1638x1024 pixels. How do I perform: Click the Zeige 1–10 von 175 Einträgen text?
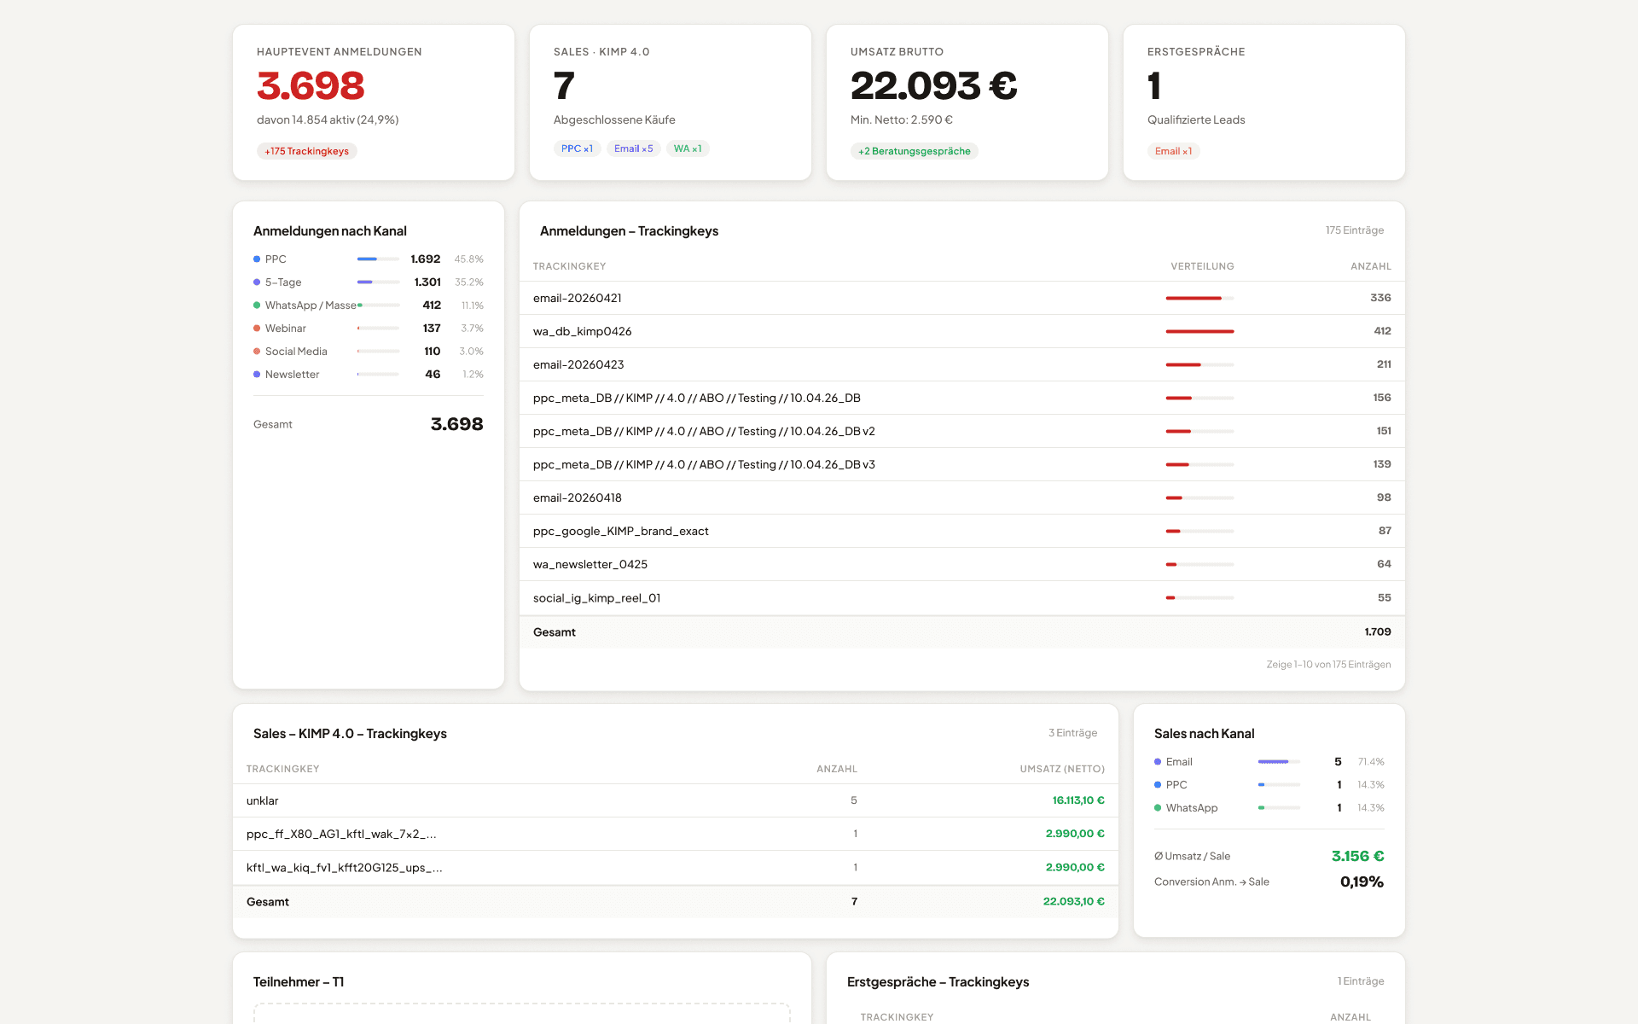(1327, 665)
